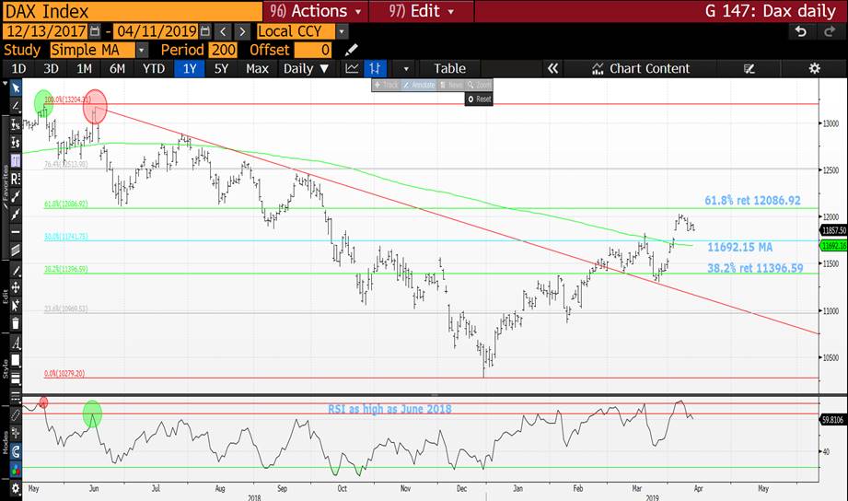The image size is (848, 501).
Task: Open the Simple MA study dropdown arrow
Action: [x=142, y=51]
